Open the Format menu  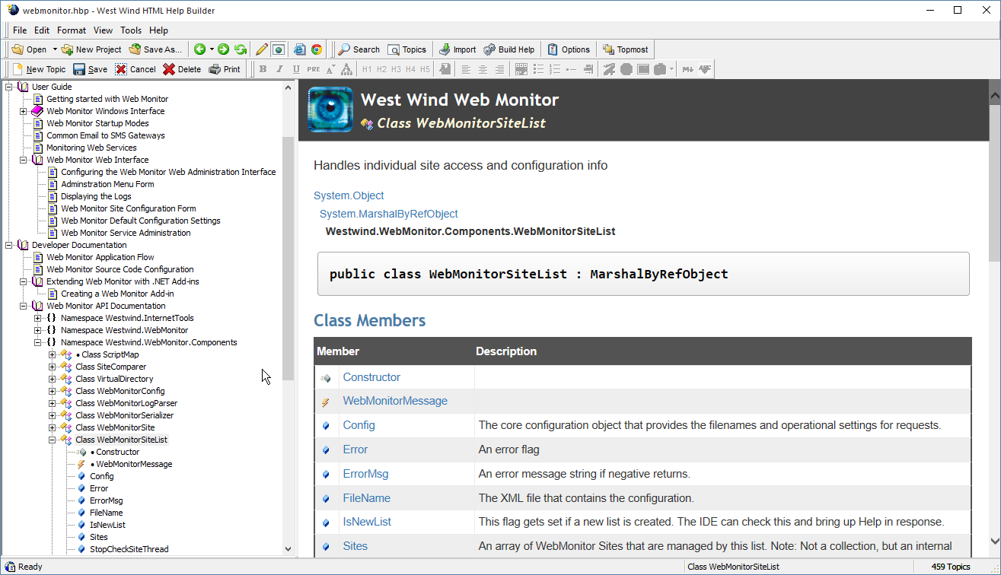72,30
